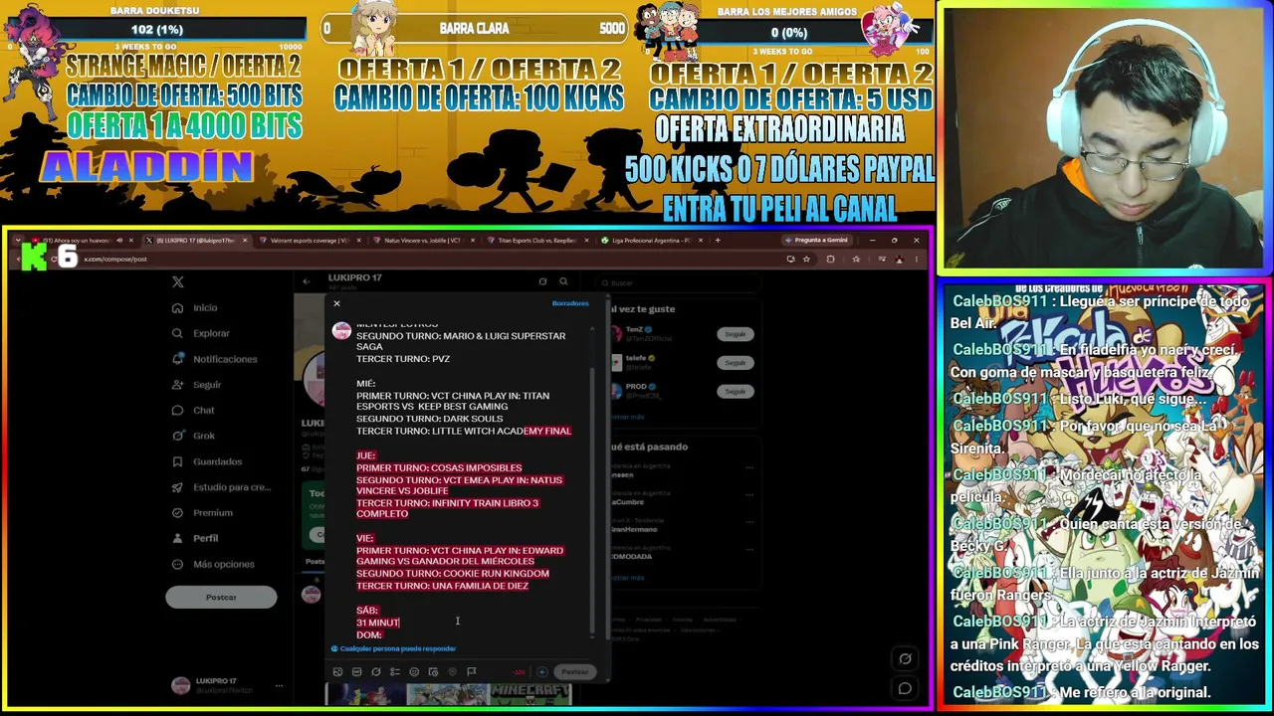Open the floating messages button
This screenshot has width=1274, height=716.
coord(905,688)
